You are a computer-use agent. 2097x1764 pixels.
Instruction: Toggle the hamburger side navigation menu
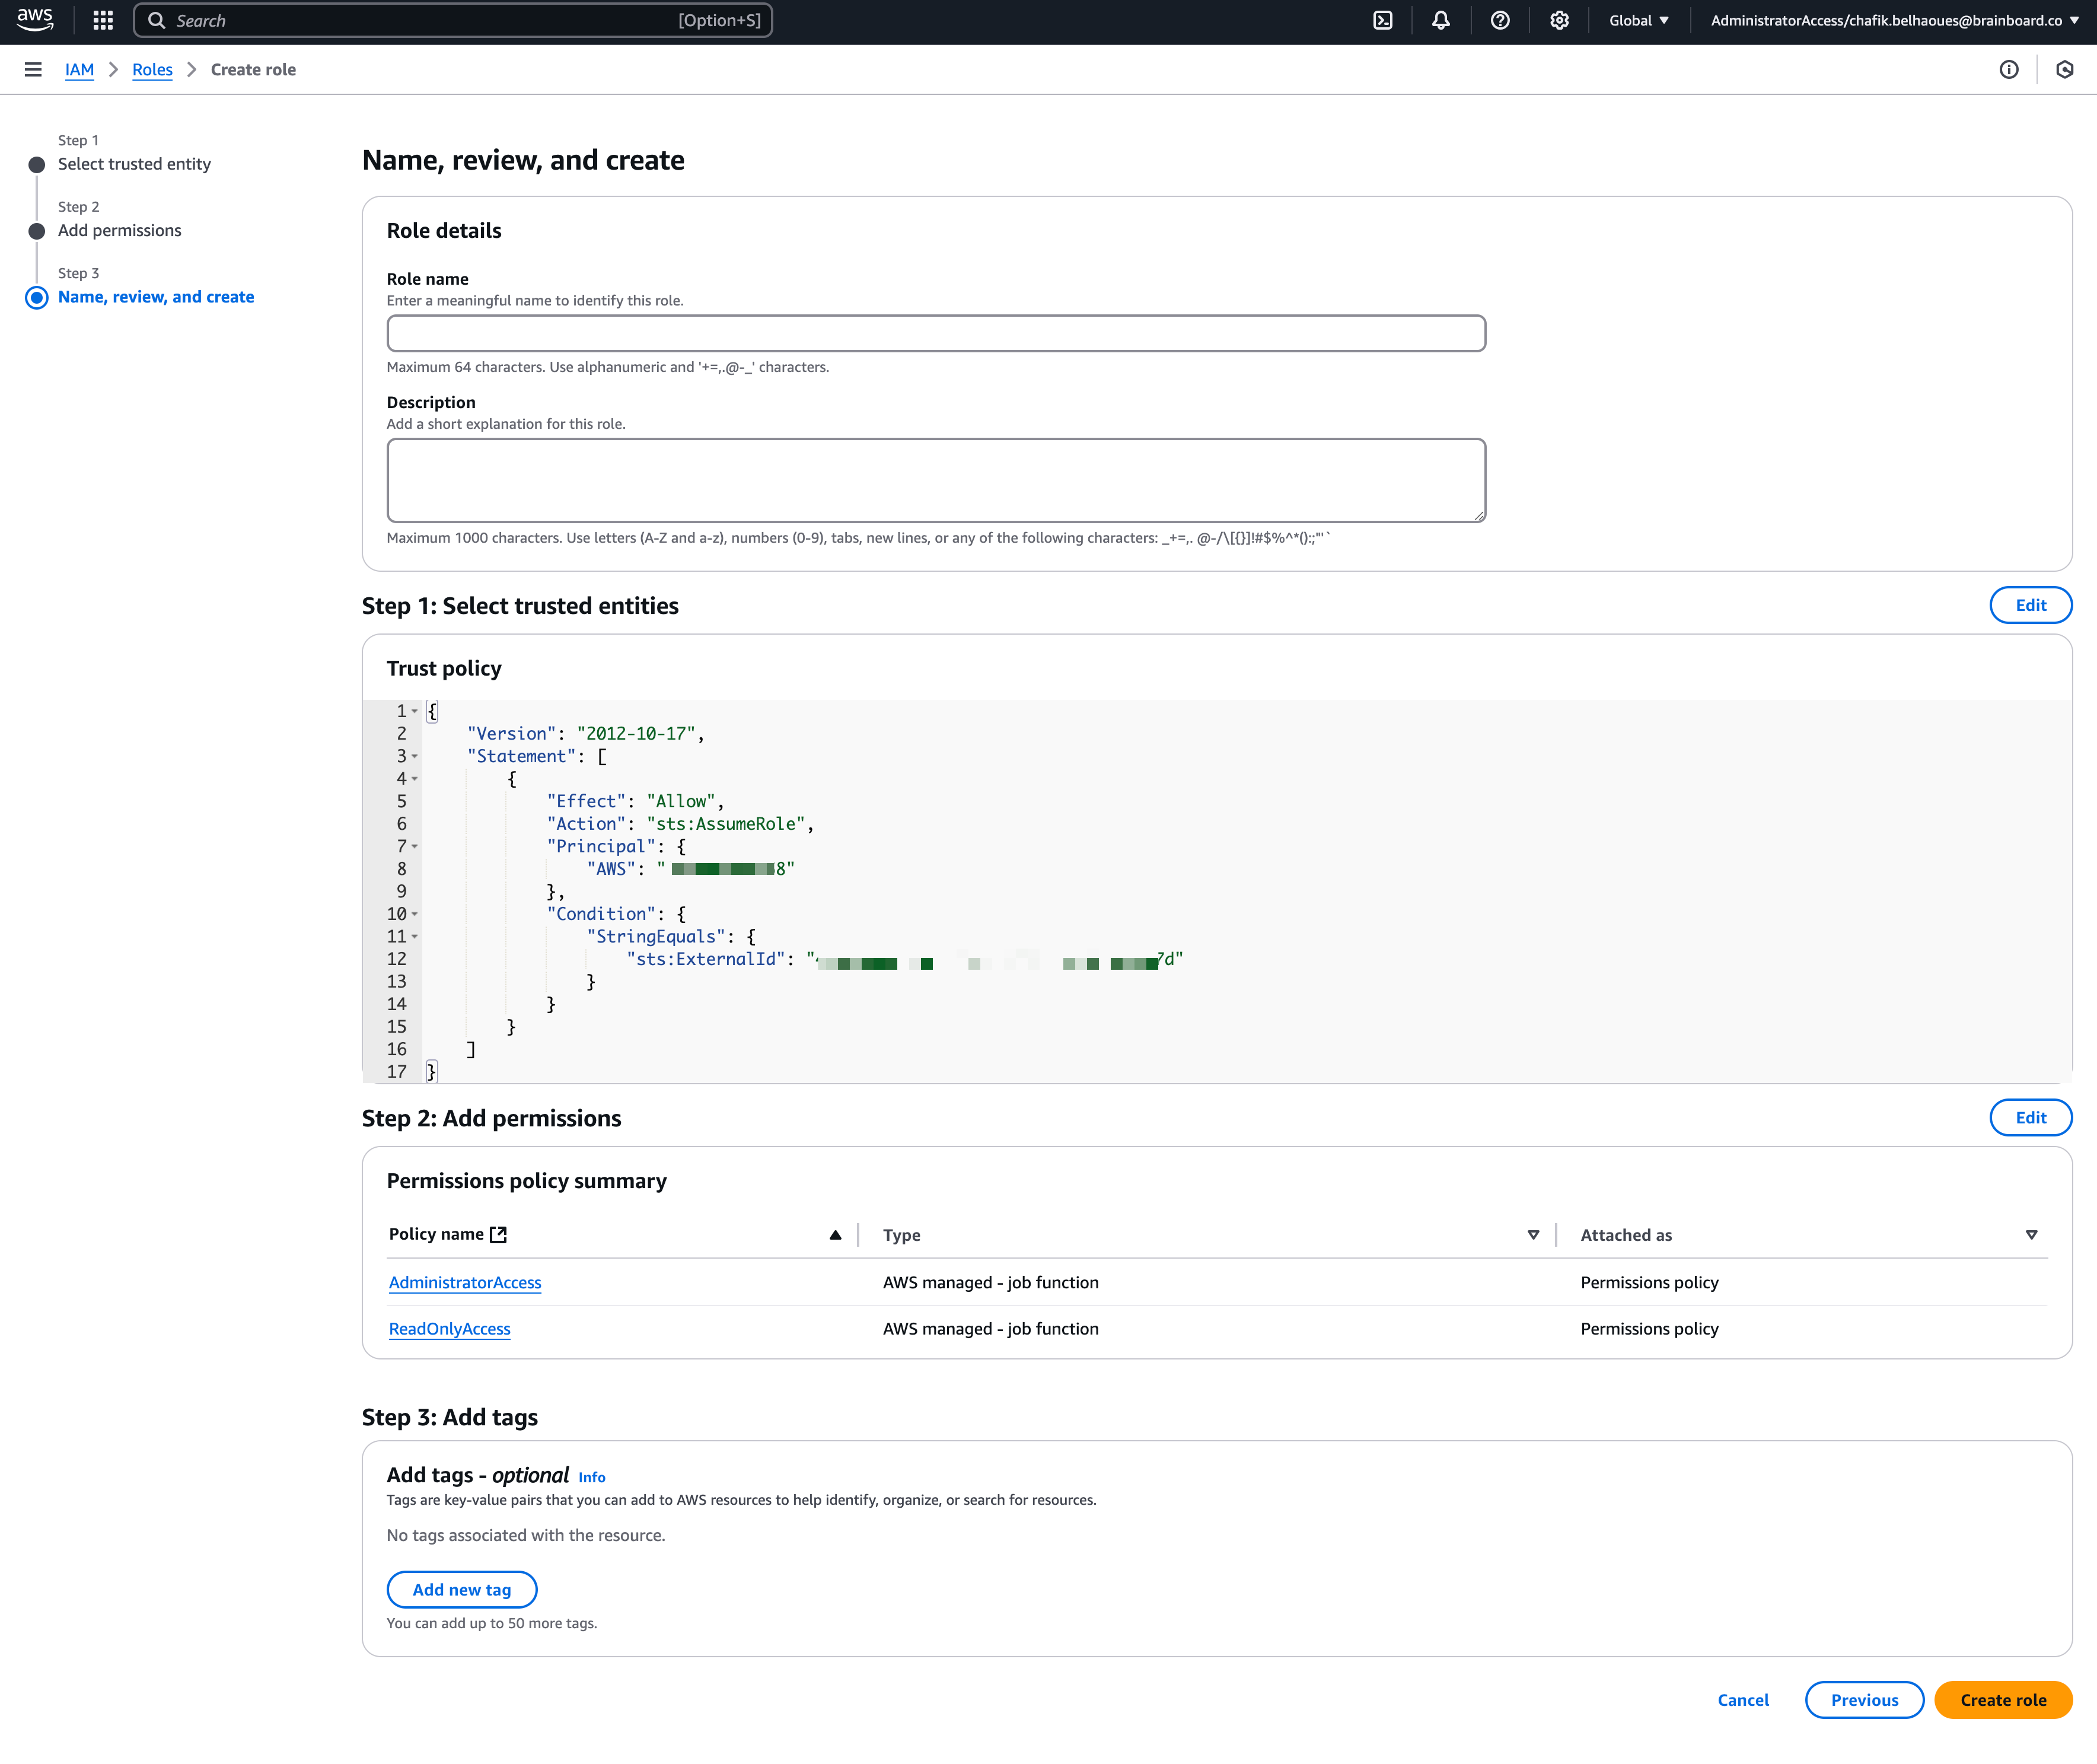coord(33,69)
